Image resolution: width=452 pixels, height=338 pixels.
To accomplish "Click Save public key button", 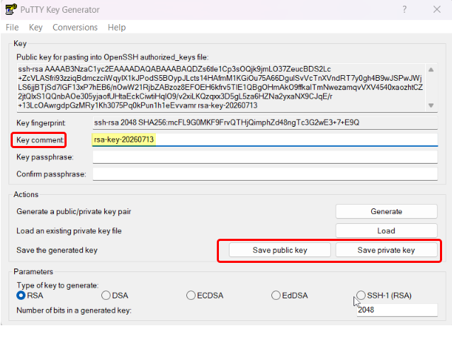I will point(280,250).
